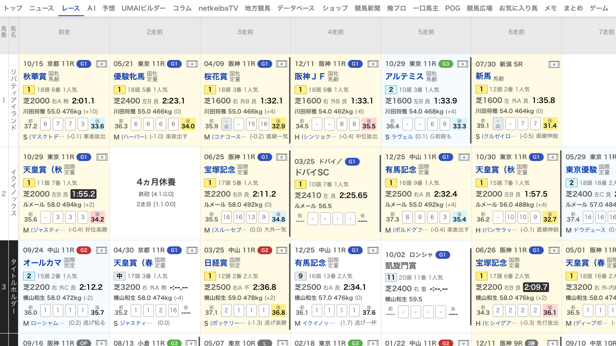Viewport: 616px width, 346px height.
Task: Play the オールカマー race video icon
Action: [101, 251]
